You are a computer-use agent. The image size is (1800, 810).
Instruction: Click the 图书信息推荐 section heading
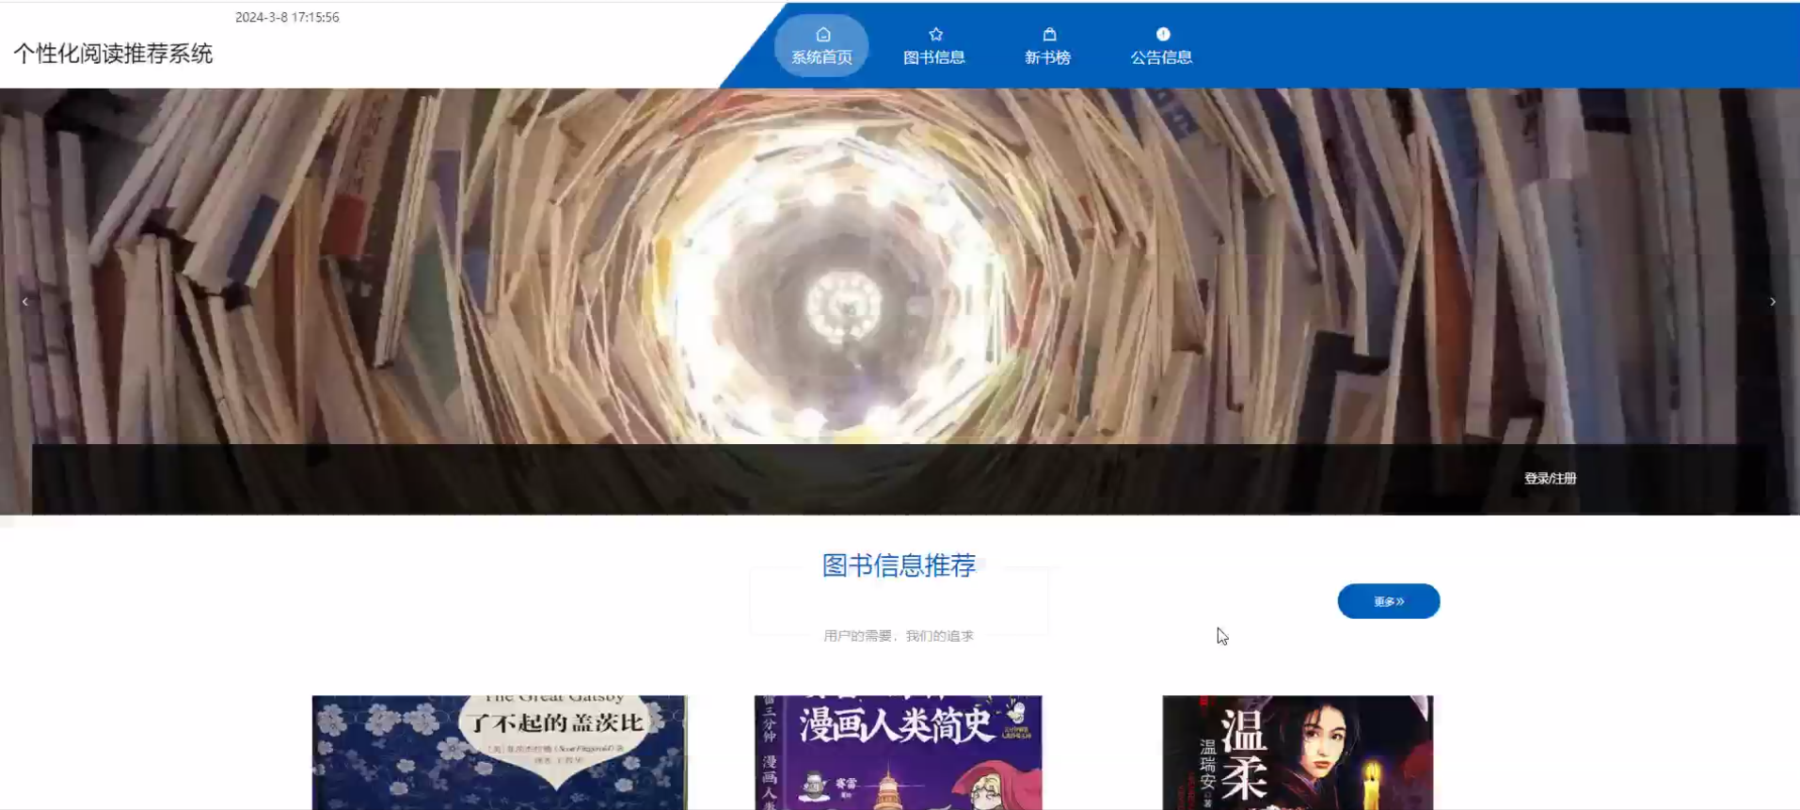point(899,565)
